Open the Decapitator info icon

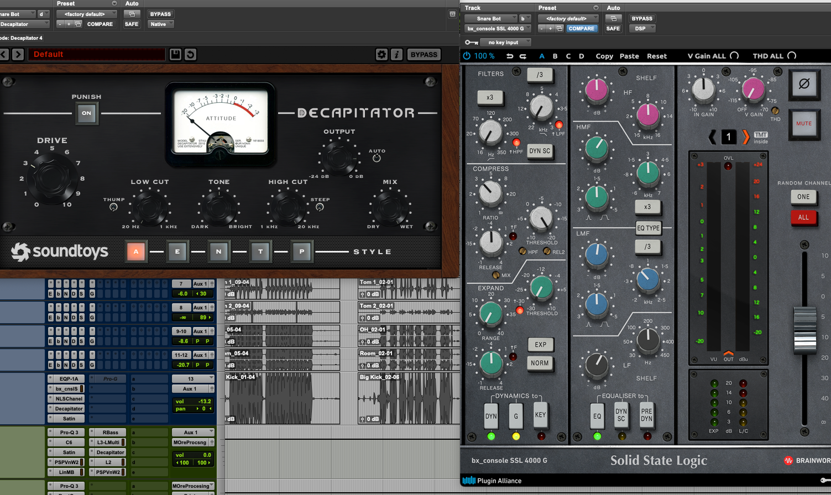click(396, 54)
